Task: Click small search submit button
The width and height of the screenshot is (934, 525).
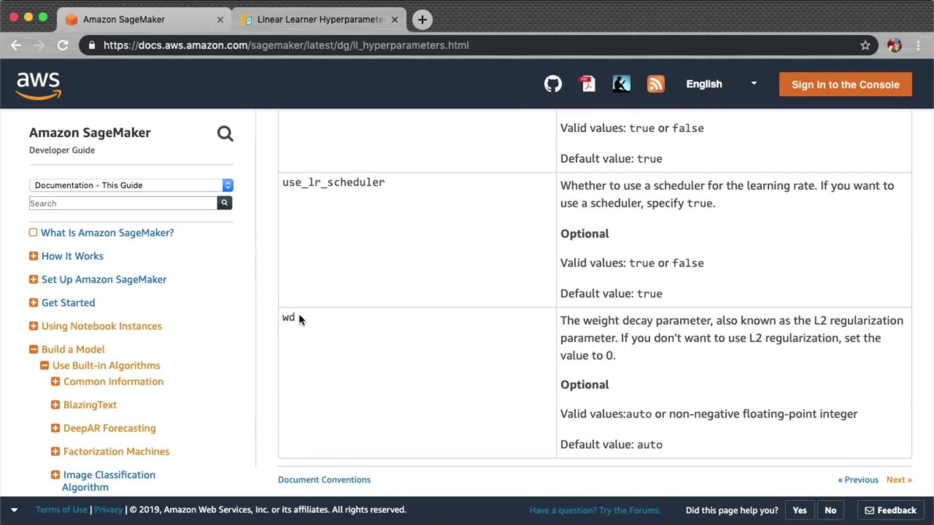Action: coord(224,203)
